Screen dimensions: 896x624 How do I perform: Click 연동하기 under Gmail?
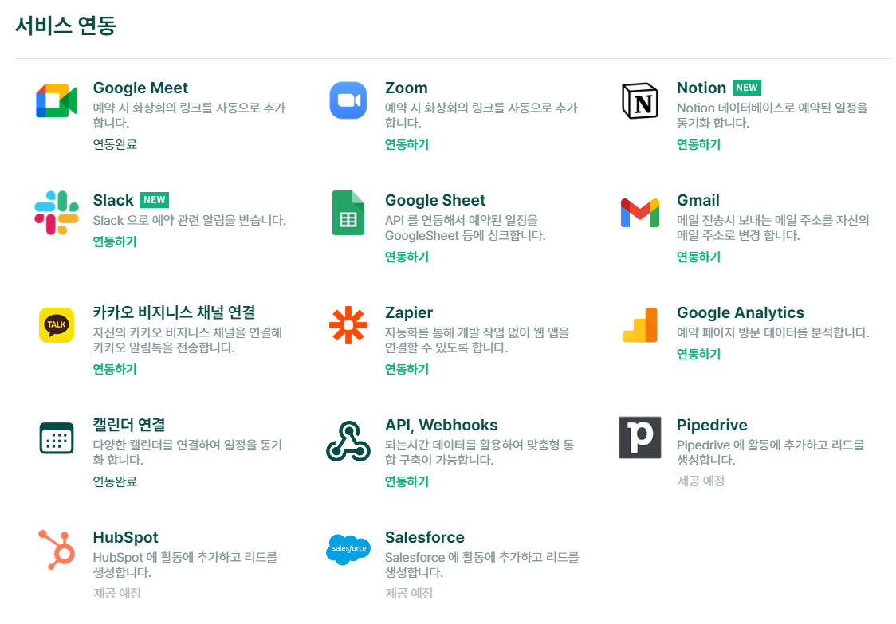[698, 257]
